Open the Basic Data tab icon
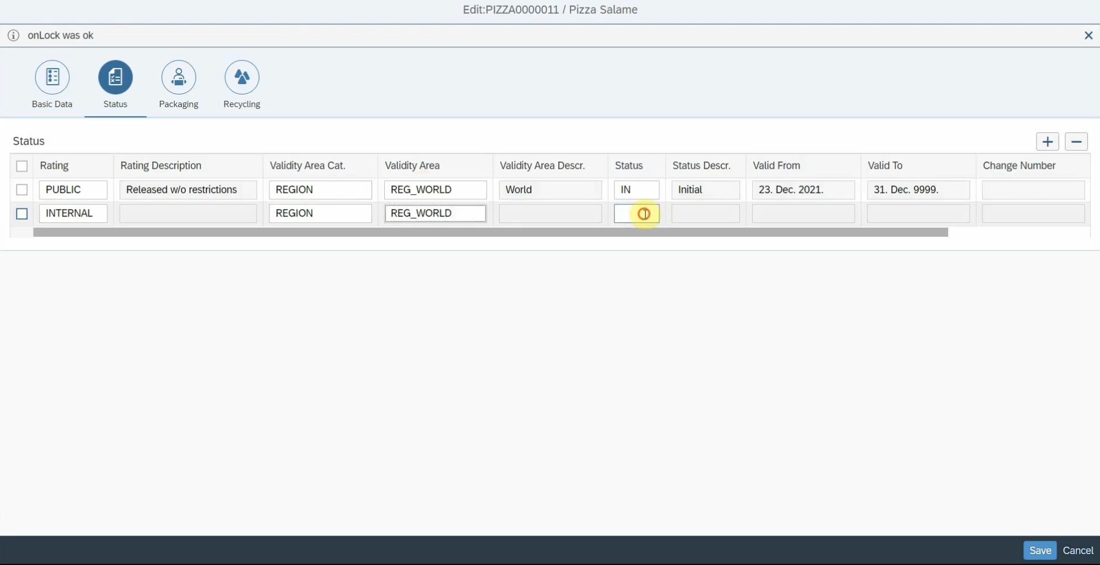This screenshot has height=565, width=1100. [52, 77]
